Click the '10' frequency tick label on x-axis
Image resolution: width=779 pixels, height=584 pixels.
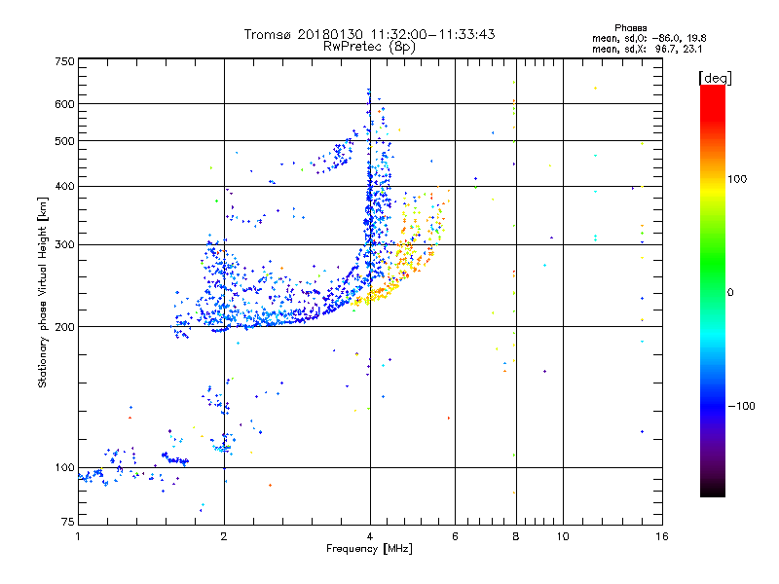click(x=563, y=536)
